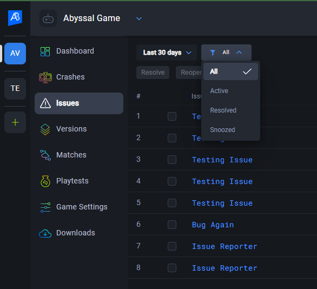The height and width of the screenshot is (289, 317).
Task: Open the Dashboard icon
Action: point(45,51)
